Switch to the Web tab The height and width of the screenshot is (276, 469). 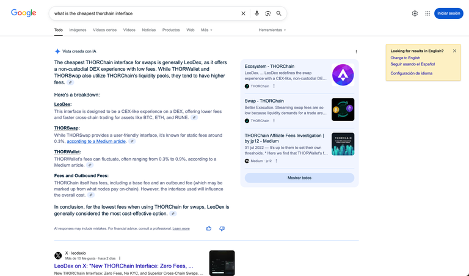click(191, 30)
